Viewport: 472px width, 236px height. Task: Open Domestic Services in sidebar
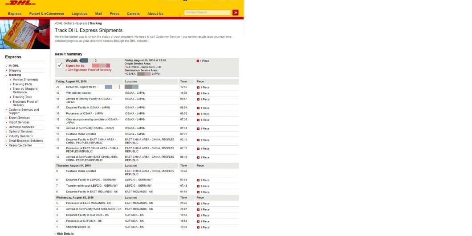coord(21,127)
